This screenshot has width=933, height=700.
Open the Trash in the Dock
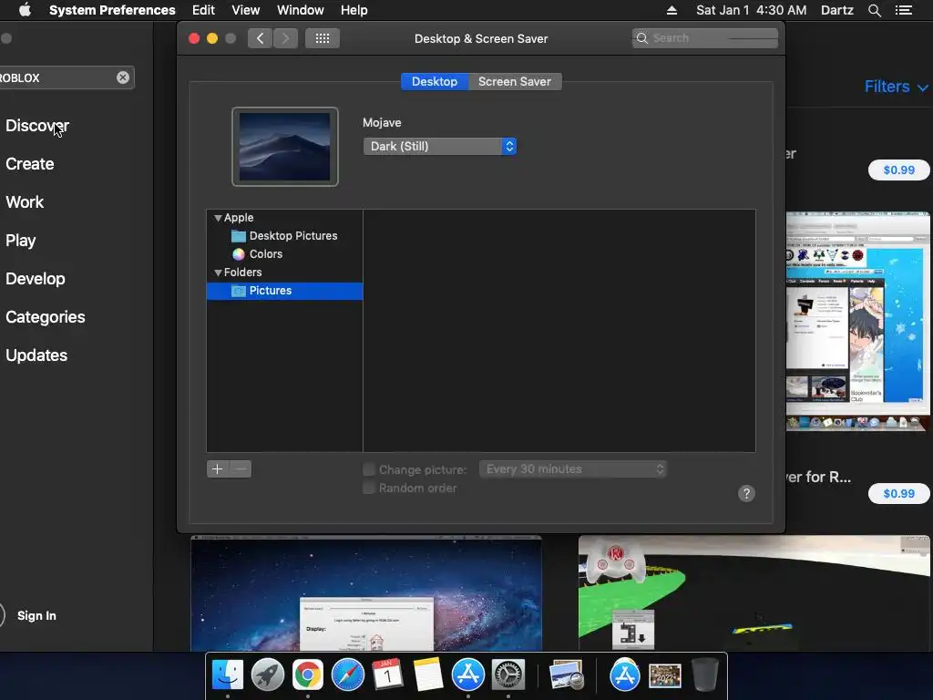(704, 674)
